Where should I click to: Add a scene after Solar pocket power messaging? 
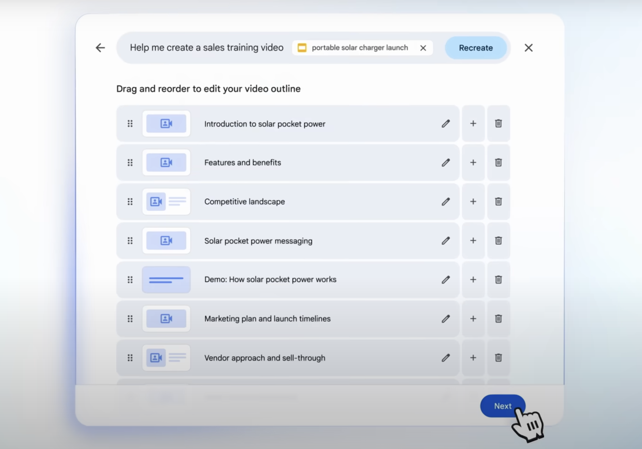(x=473, y=240)
